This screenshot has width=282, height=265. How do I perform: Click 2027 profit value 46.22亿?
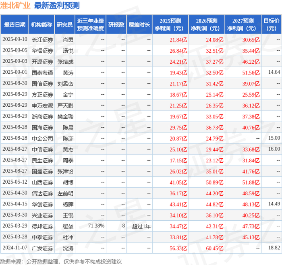251,62
